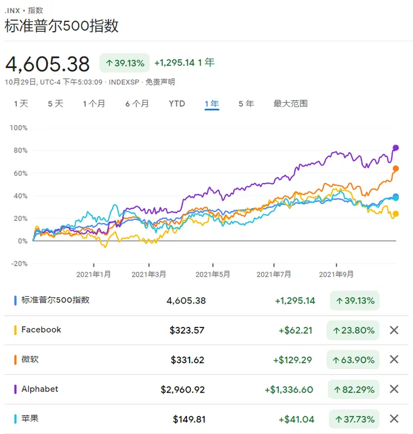Click the 微软 gain +$129.29

coord(292,360)
